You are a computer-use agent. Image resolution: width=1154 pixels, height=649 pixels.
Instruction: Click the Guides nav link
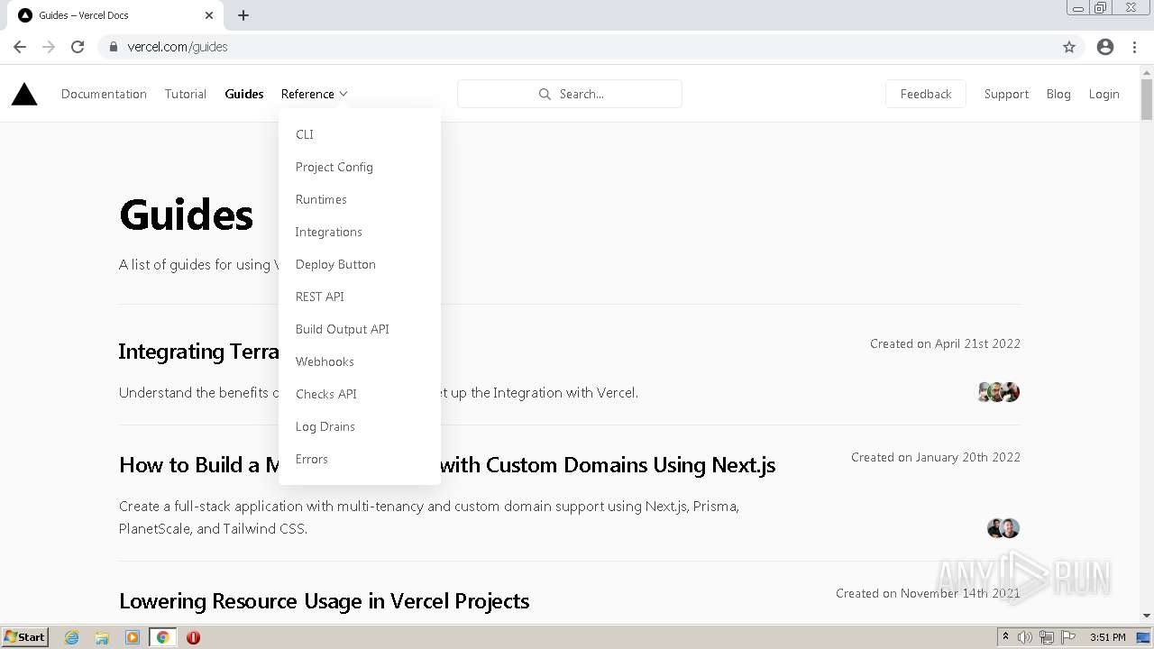(x=244, y=94)
